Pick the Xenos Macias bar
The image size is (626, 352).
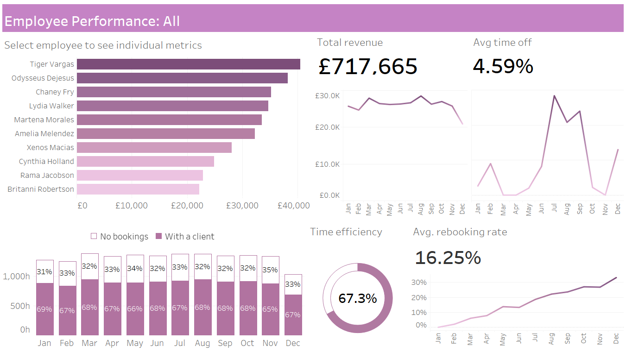coord(154,148)
